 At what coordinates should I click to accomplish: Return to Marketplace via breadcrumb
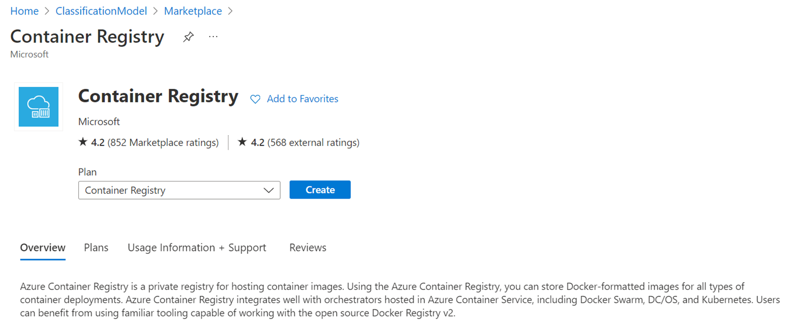click(193, 11)
